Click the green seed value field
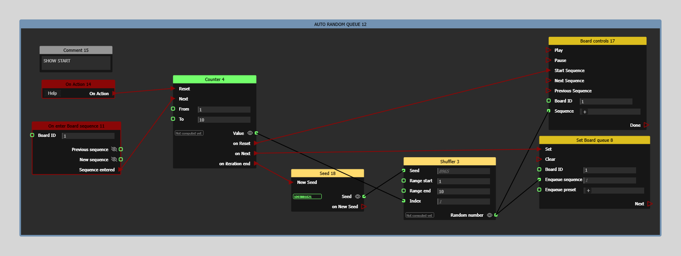This screenshot has height=256, width=681. [307, 197]
